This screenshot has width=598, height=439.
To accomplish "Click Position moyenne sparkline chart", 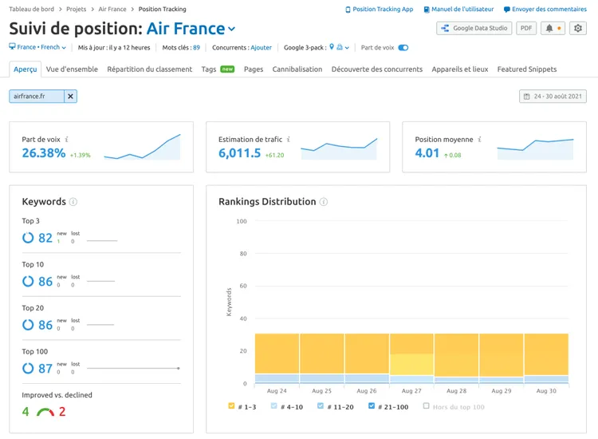I will 535,149.
